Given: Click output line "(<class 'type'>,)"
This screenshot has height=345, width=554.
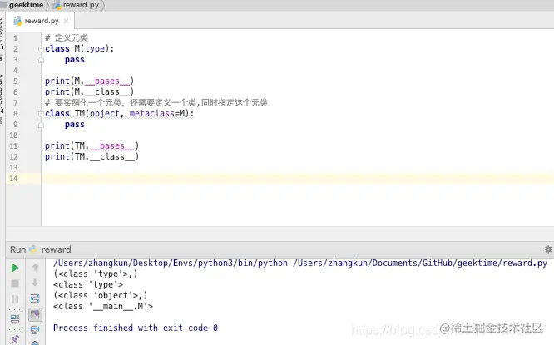Looking at the screenshot, I should point(96,274).
